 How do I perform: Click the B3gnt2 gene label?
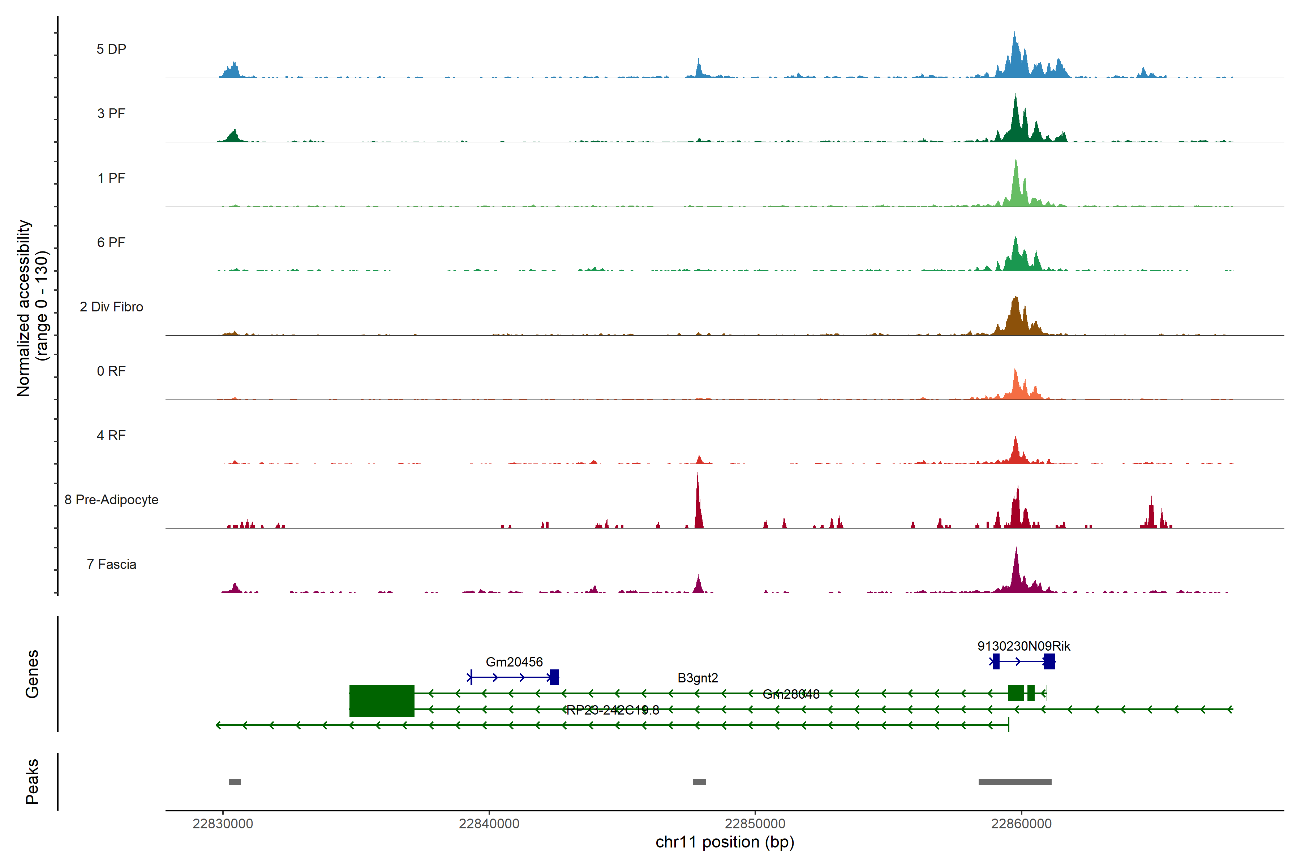(x=697, y=677)
